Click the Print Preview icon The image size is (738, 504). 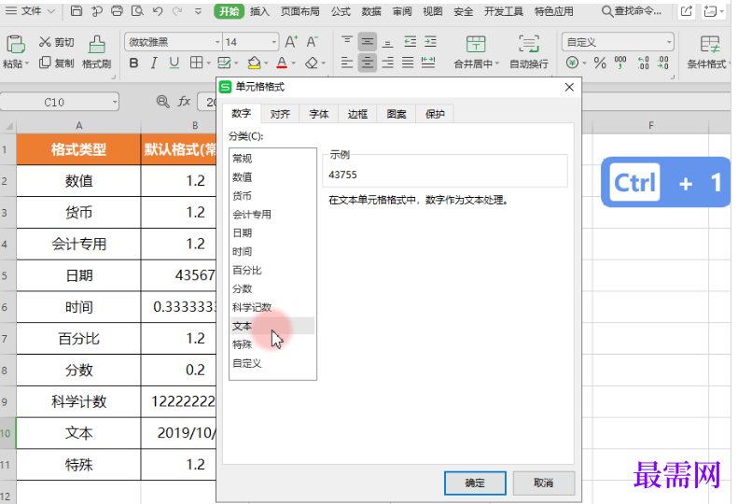pos(137,11)
